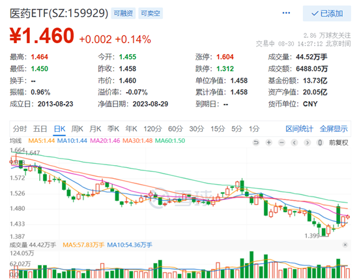Switch to the 30分 interval tab
Screen dimensions: 361x280
pyautogui.click(x=197, y=129)
